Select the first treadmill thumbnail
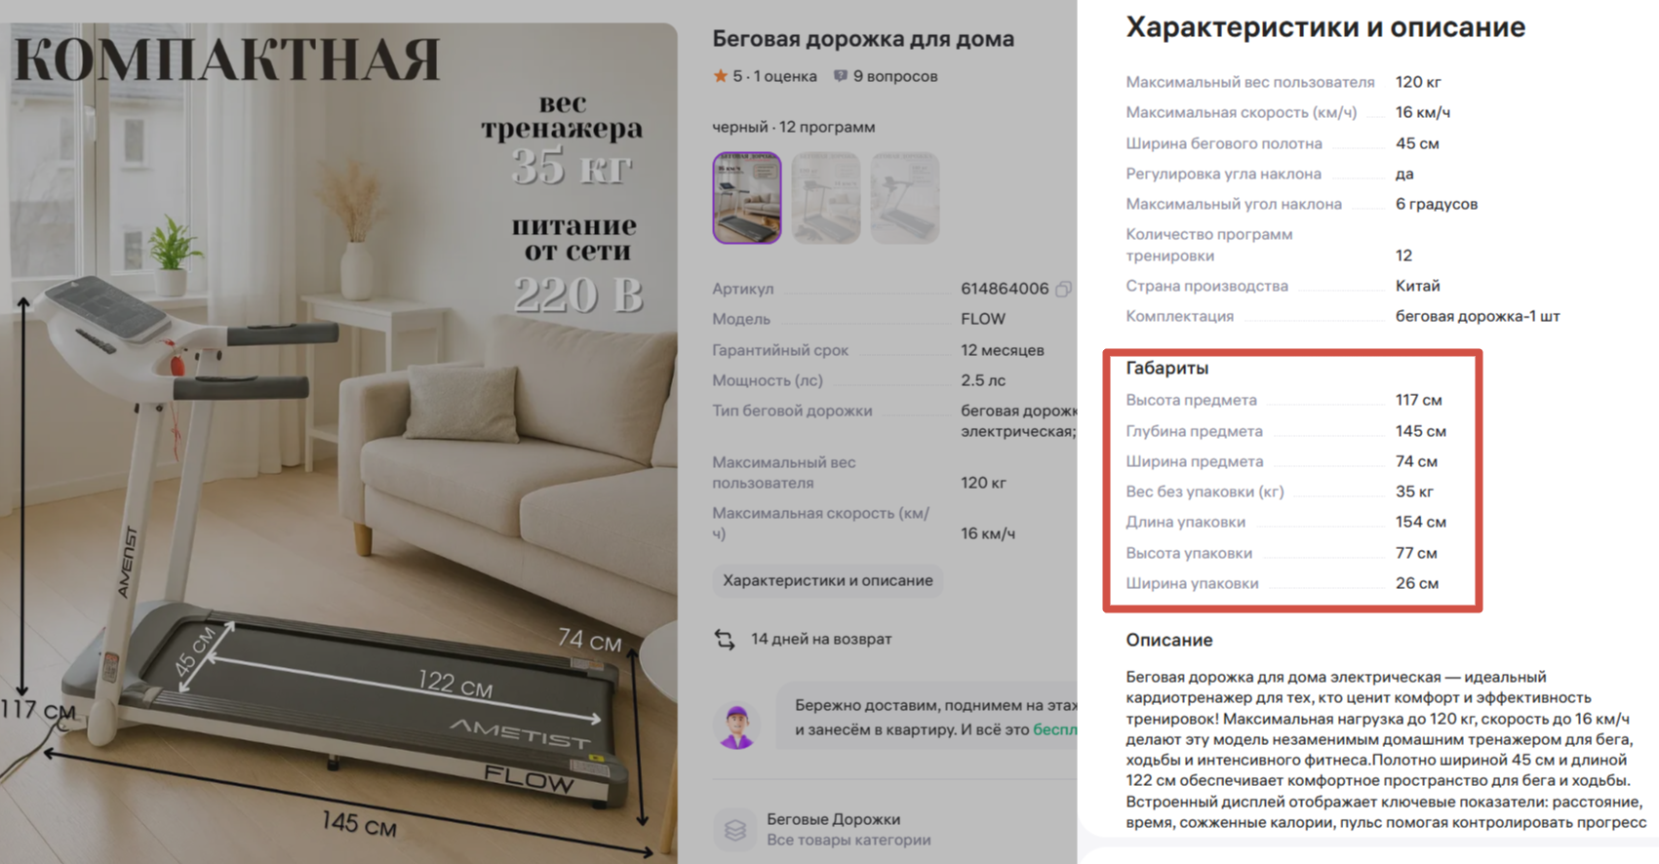 point(747,198)
